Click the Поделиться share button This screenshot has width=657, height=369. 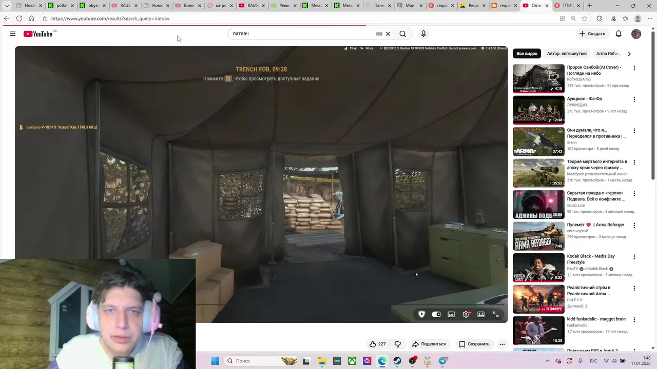(429, 344)
